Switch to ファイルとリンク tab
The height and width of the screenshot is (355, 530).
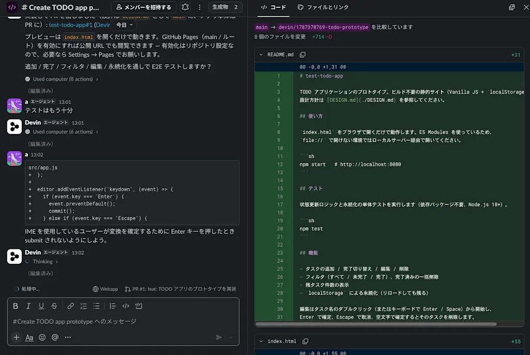[x=323, y=7]
